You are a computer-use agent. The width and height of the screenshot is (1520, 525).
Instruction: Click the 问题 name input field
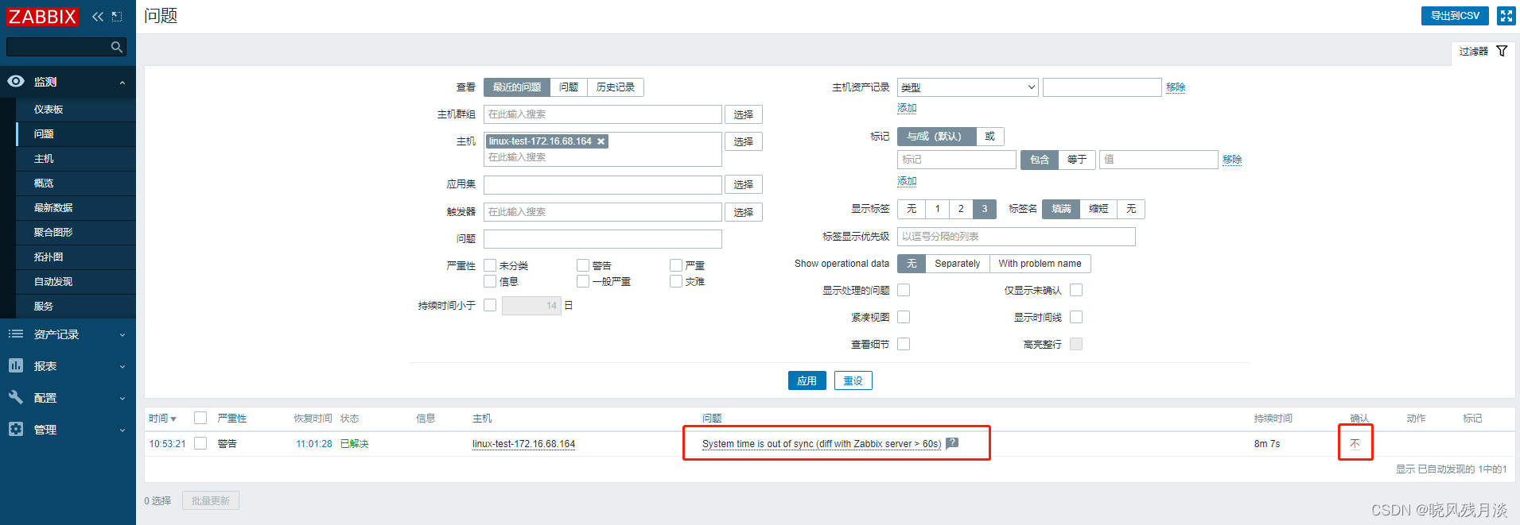[603, 239]
